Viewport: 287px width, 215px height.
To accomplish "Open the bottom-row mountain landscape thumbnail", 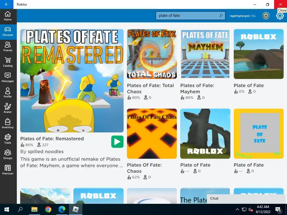I will (45, 196).
